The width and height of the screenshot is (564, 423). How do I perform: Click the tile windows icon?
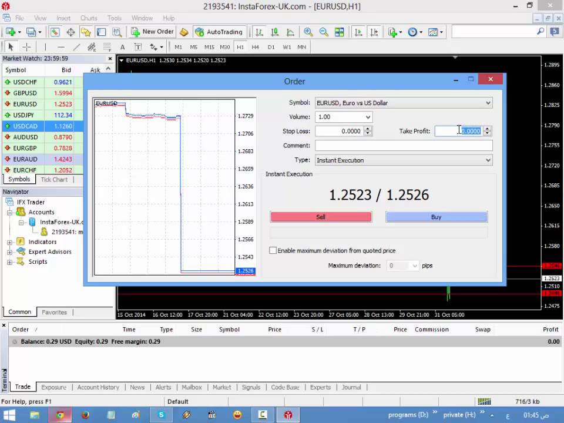pyautogui.click(x=339, y=32)
